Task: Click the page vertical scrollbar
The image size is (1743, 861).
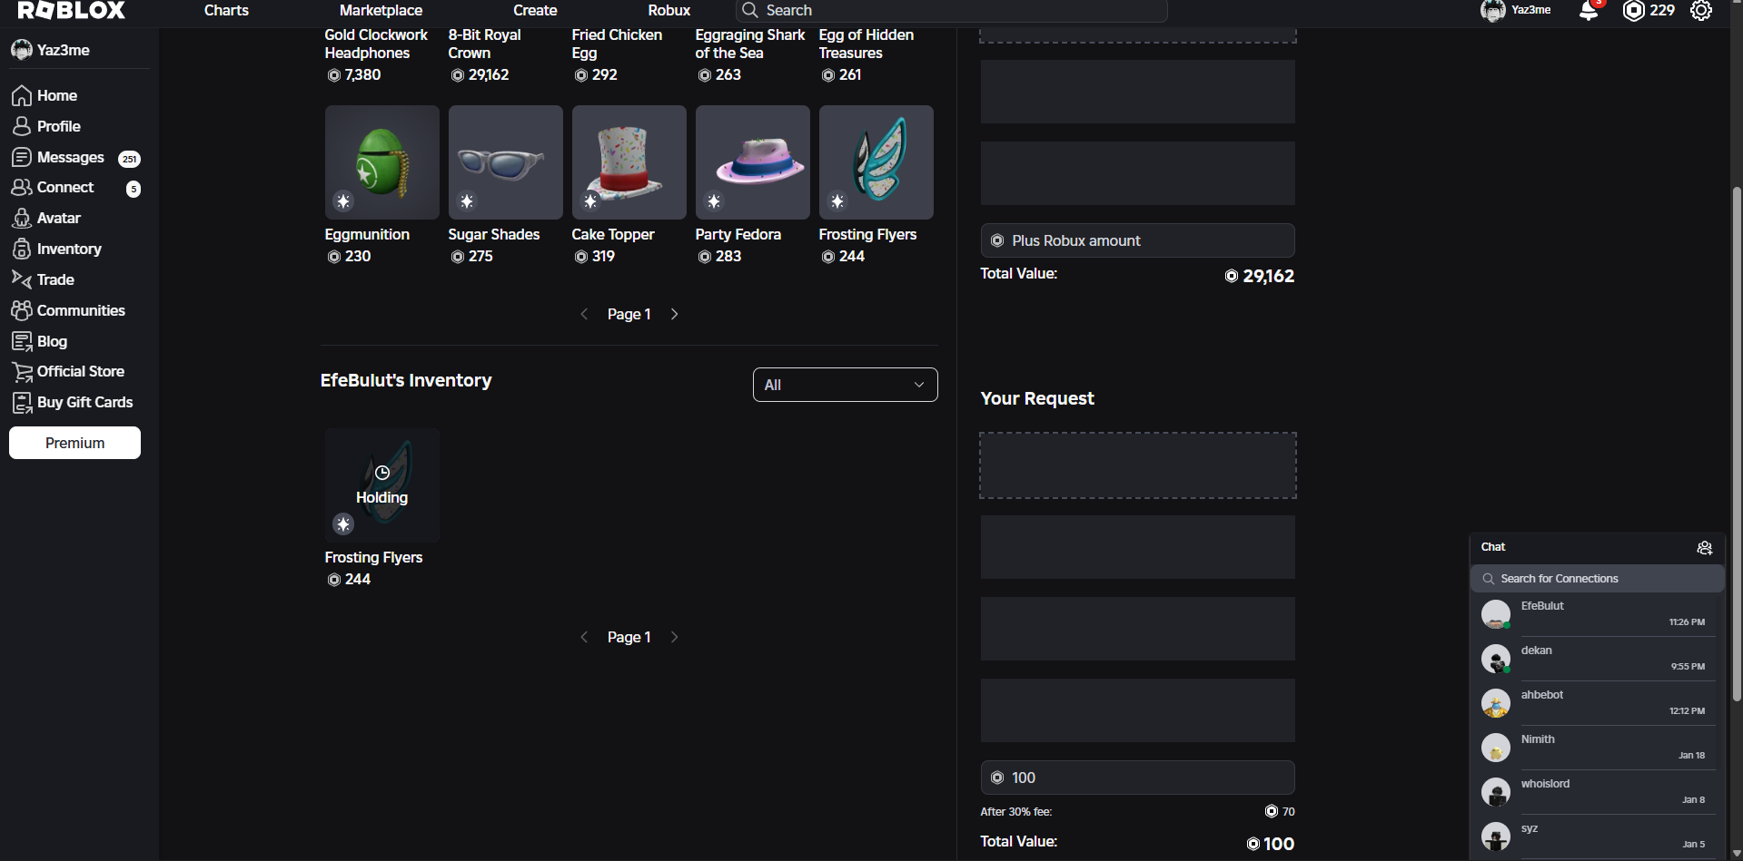Action: pyautogui.click(x=1737, y=445)
